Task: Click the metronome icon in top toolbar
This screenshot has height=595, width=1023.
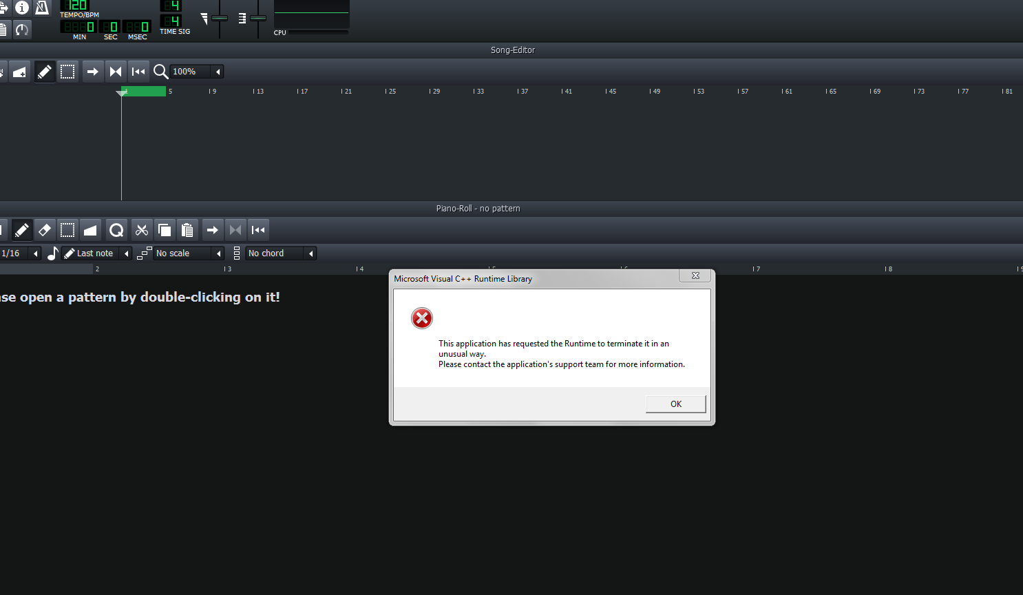Action: click(42, 8)
